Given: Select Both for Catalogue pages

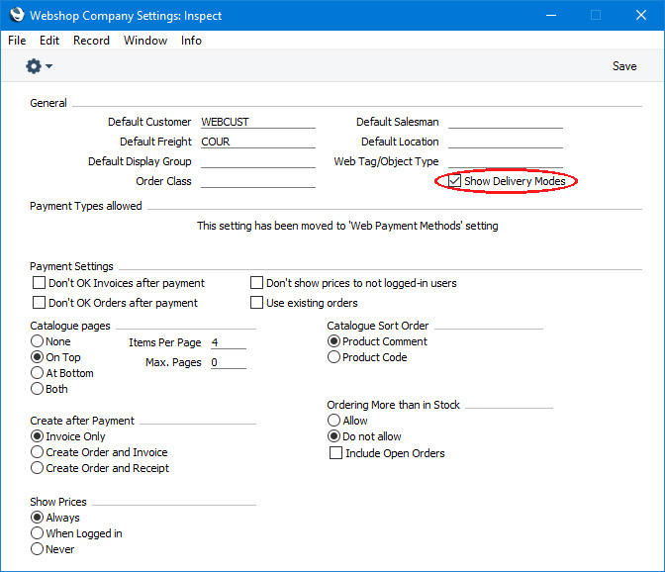Looking at the screenshot, I should (x=38, y=389).
